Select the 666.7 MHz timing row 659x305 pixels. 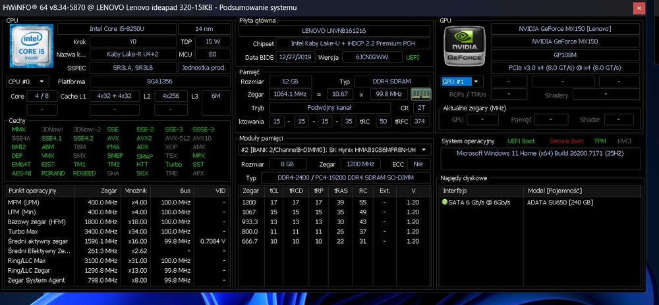tap(335, 241)
